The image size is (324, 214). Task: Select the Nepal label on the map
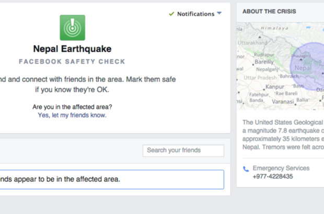(304, 68)
